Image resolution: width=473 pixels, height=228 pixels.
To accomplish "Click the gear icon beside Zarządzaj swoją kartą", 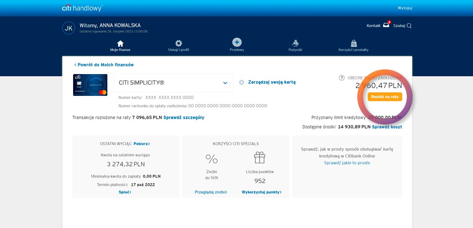I will tap(242, 82).
